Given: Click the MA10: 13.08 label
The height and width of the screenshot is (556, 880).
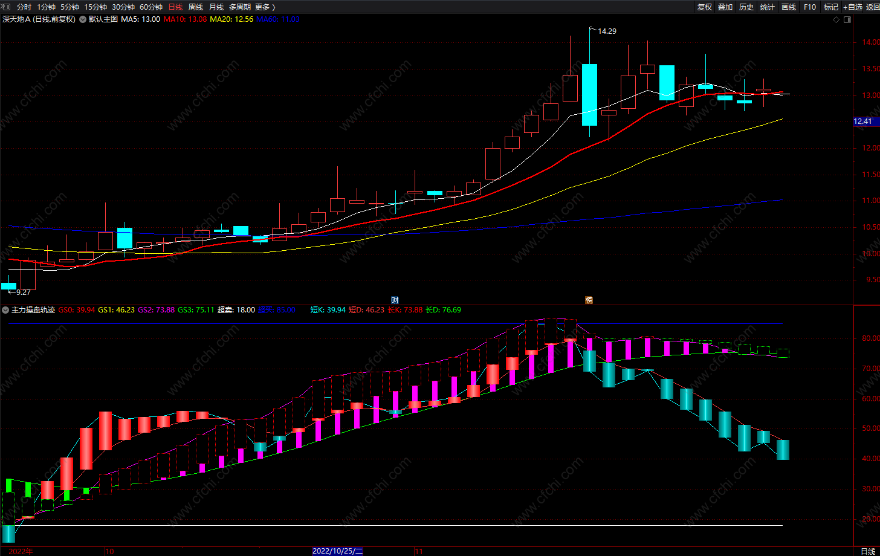Looking at the screenshot, I should (x=186, y=19).
